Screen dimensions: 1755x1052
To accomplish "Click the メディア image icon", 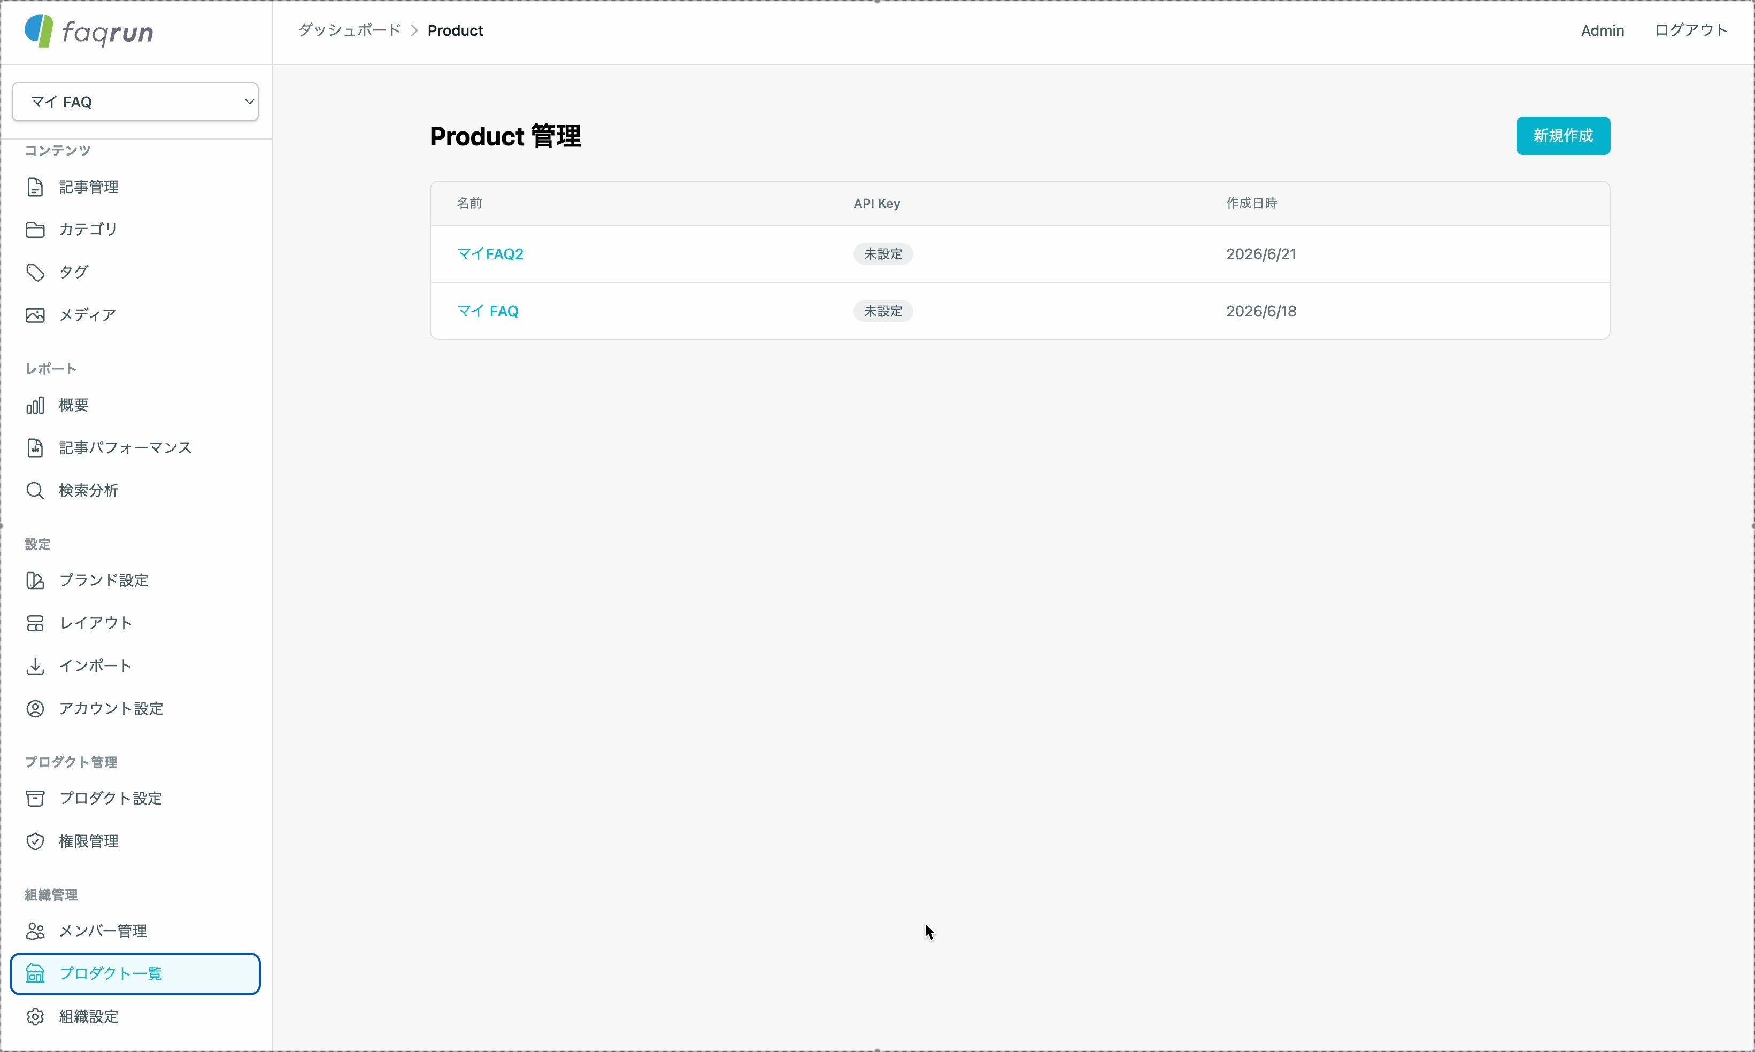I will [35, 315].
